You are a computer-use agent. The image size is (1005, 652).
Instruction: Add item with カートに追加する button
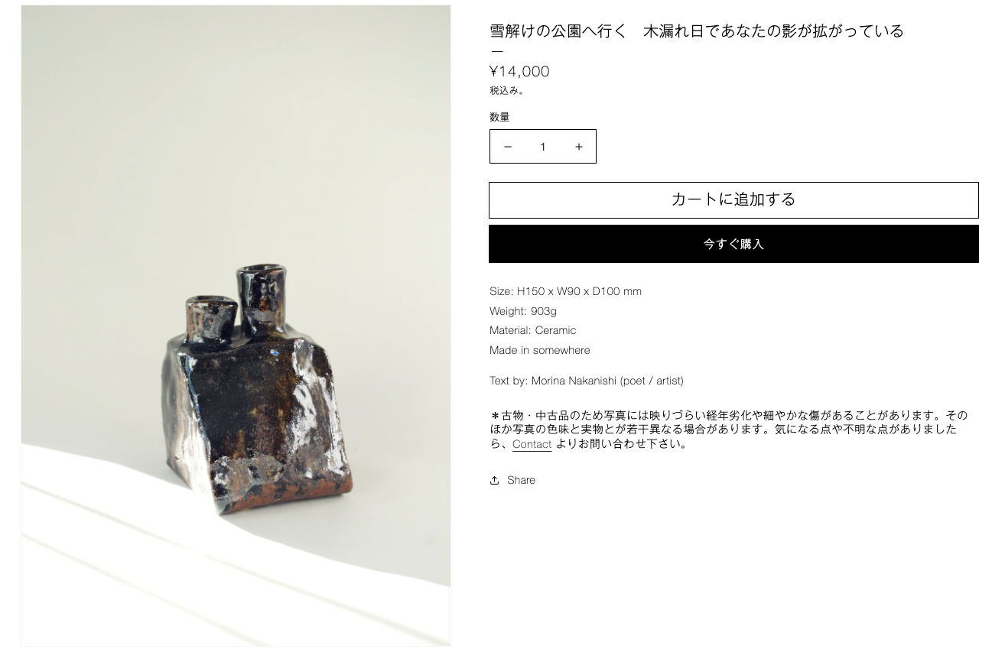pos(733,200)
